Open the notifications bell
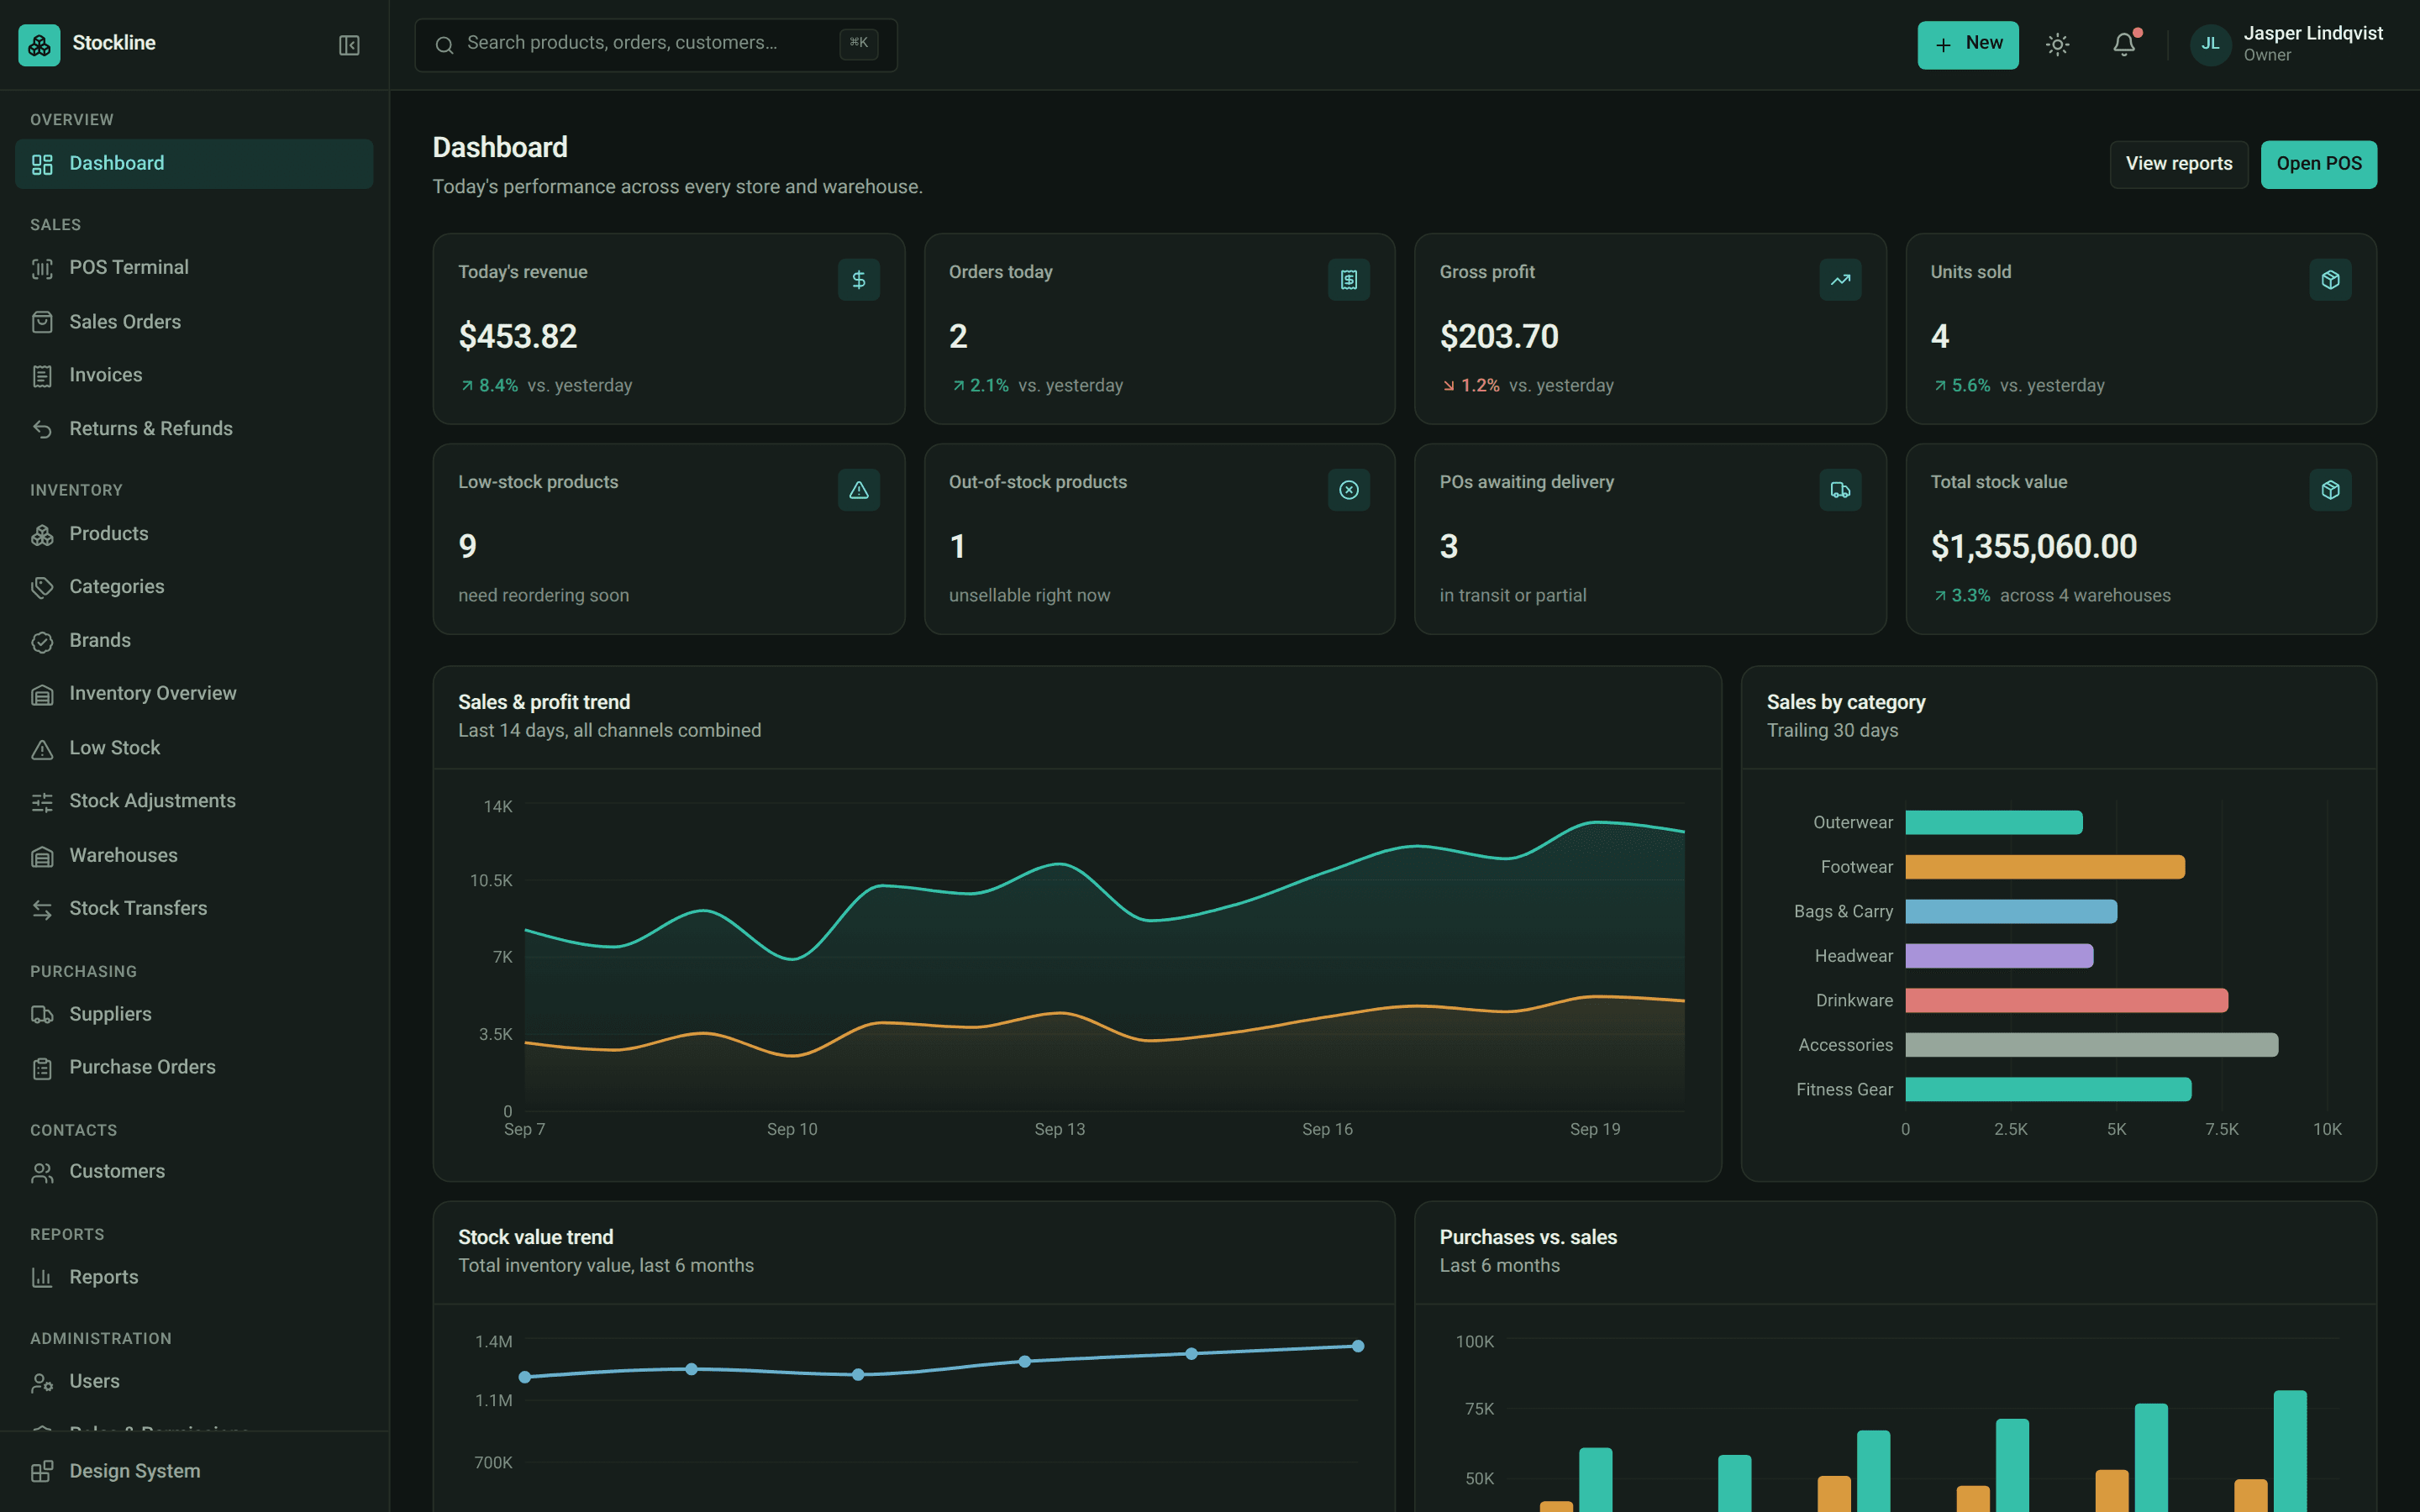The height and width of the screenshot is (1512, 2420). point(2124,45)
